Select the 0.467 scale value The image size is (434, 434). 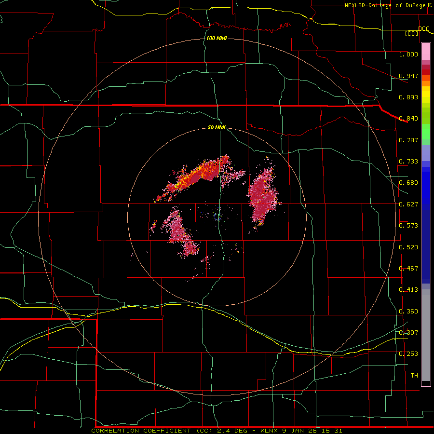click(x=408, y=269)
